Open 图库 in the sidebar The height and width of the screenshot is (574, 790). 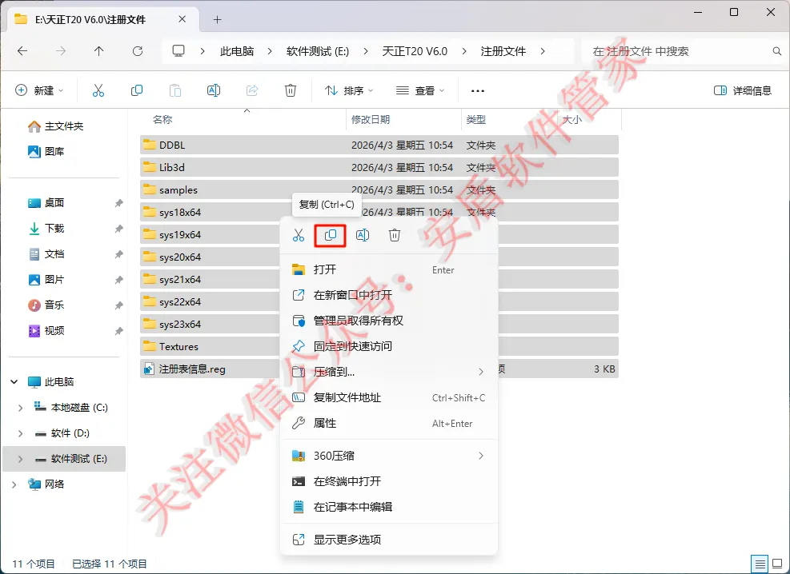pos(46,151)
